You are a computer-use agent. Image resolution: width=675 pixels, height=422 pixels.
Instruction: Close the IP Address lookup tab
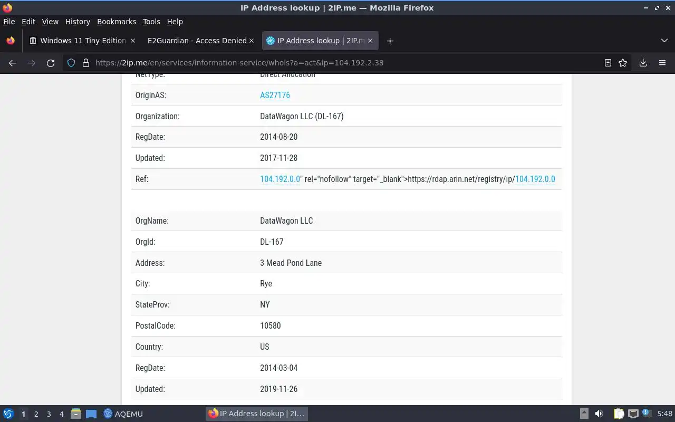370,41
